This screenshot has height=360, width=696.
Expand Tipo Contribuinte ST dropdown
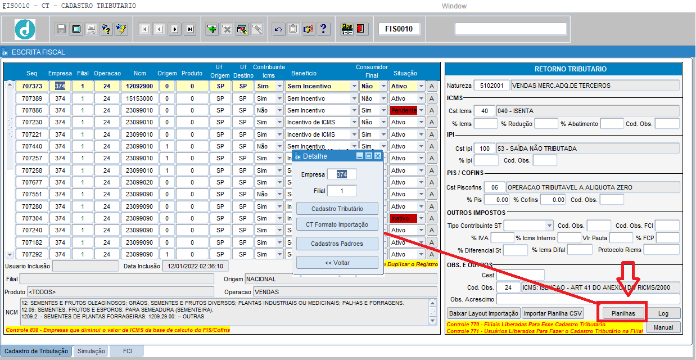pos(549,226)
